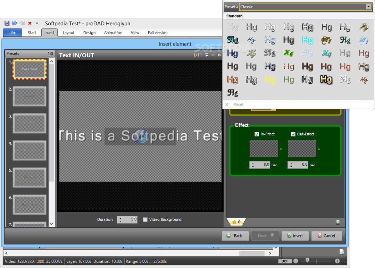The image size is (375, 268).
Task: Expand the In-Effect selection arrow
Action: [281, 149]
